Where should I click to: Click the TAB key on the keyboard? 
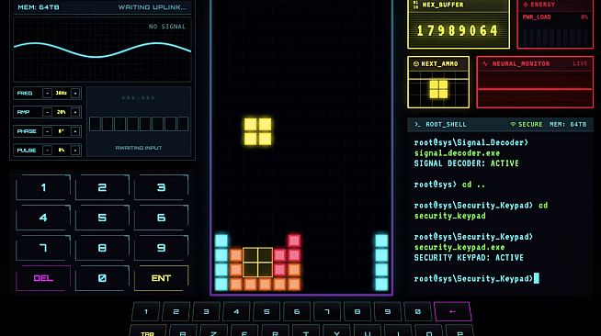pyautogui.click(x=148, y=330)
